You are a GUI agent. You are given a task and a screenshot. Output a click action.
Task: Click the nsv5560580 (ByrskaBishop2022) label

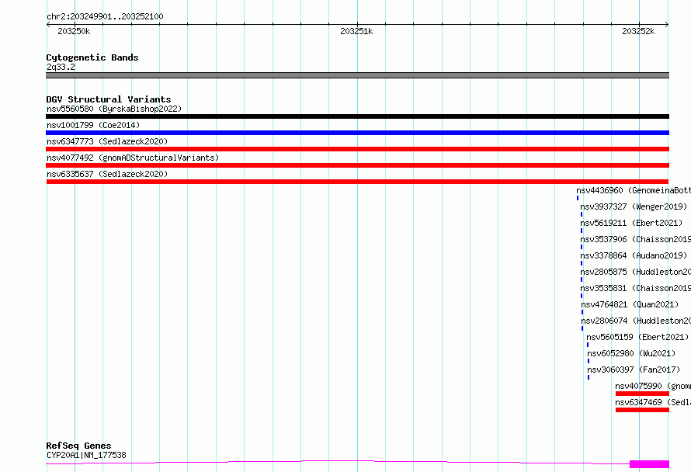(114, 109)
